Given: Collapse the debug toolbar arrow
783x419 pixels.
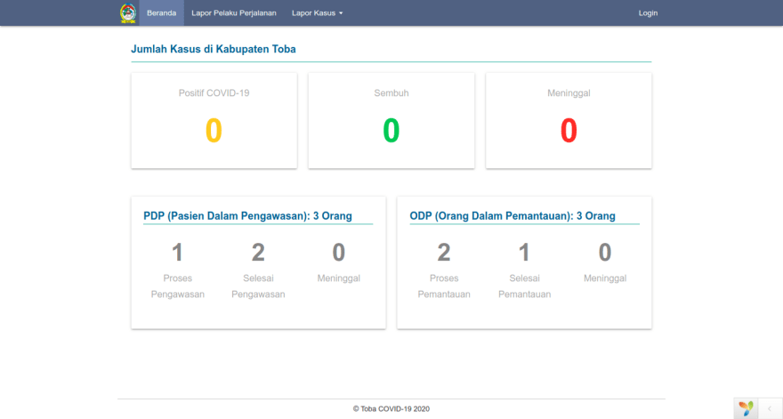Looking at the screenshot, I should tap(770, 408).
